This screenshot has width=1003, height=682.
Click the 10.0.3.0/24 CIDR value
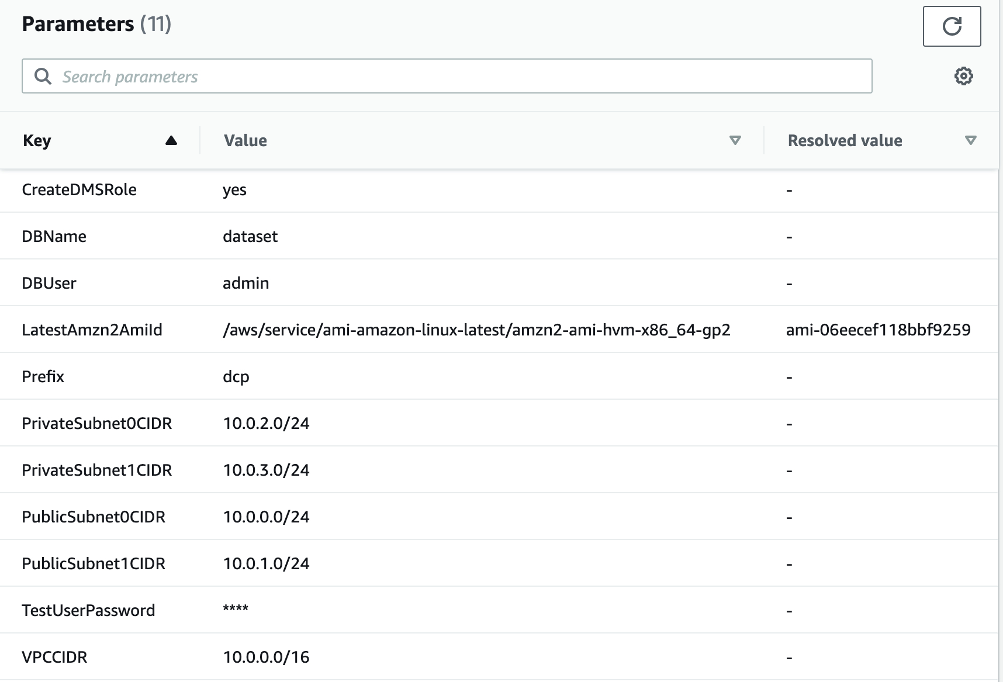tap(266, 470)
